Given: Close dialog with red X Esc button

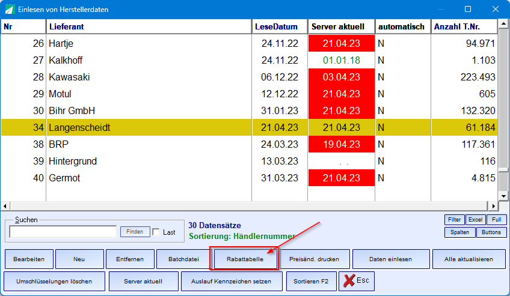Looking at the screenshot, I should click(357, 281).
